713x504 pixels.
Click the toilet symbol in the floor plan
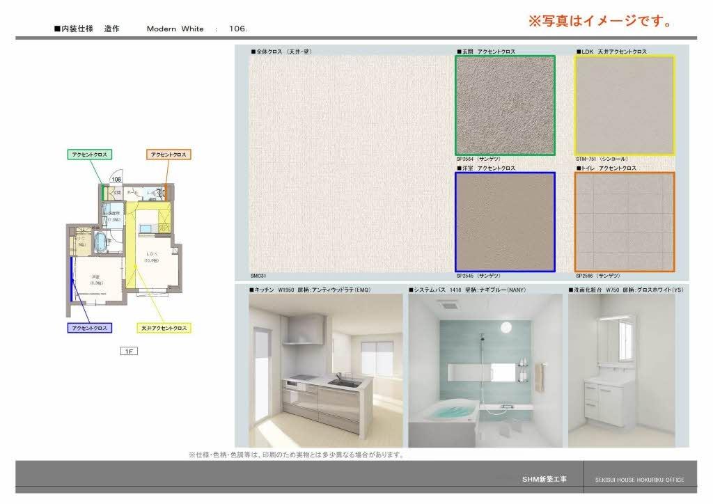159,193
